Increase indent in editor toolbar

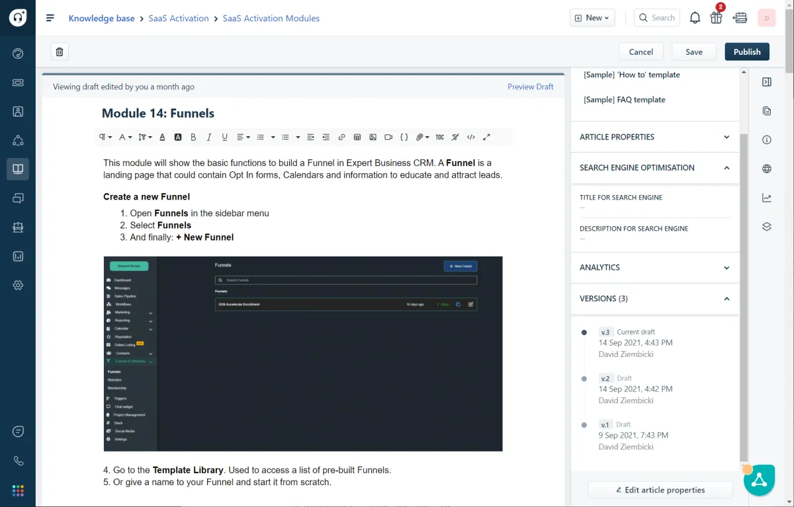click(326, 137)
